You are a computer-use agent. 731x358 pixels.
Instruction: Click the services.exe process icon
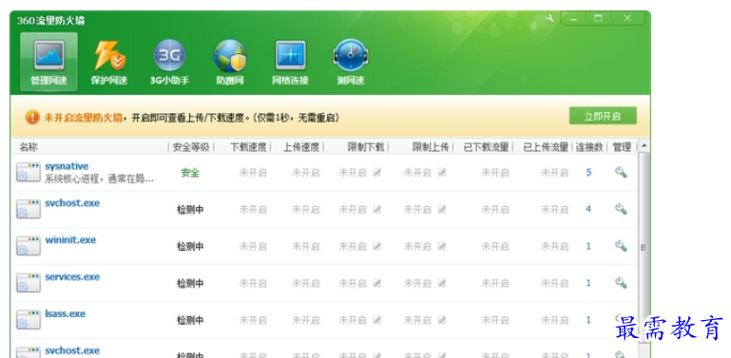coord(29,283)
